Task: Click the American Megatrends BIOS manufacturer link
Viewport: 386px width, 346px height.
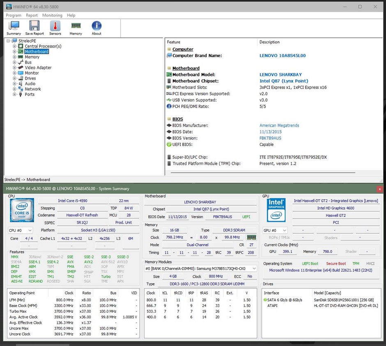Action: 279,126
